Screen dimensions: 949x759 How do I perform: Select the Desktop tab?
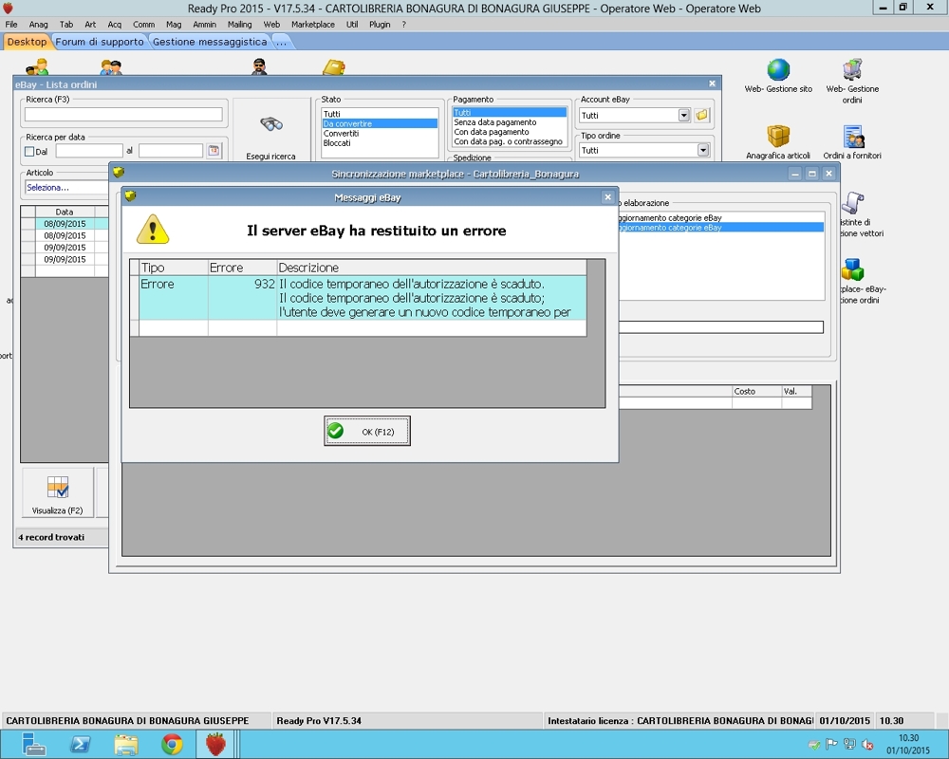pyautogui.click(x=27, y=42)
